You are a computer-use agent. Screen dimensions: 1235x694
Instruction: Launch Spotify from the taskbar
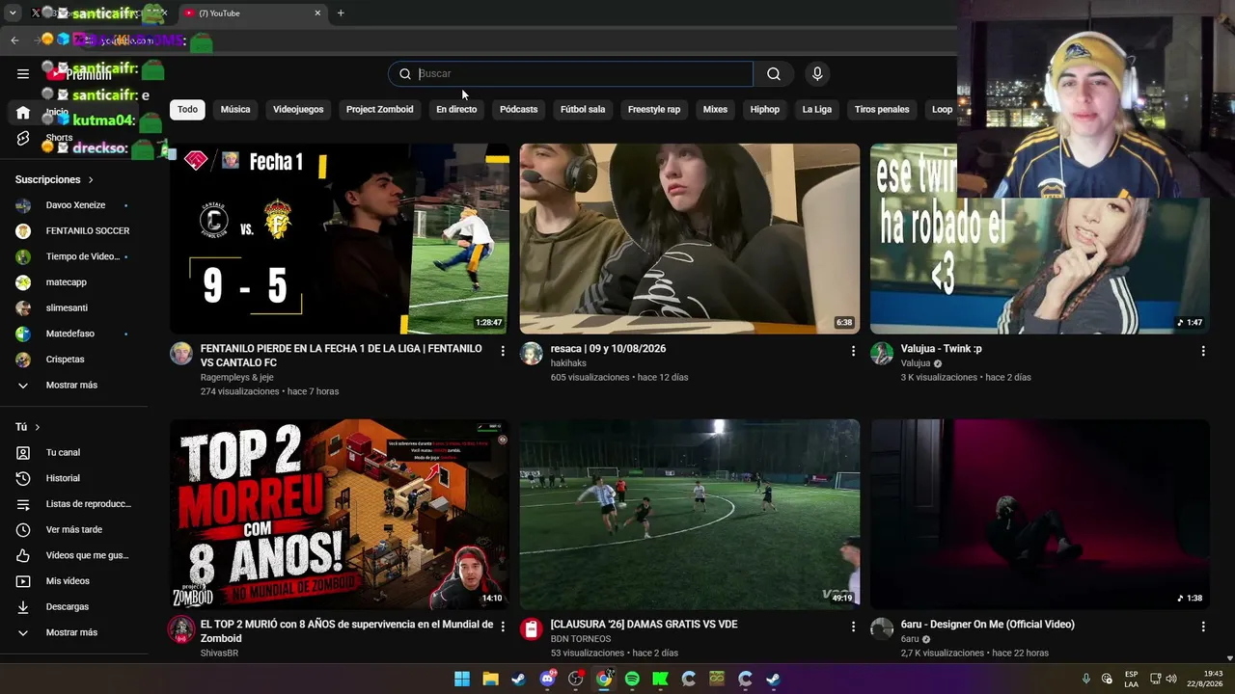pos(632,679)
